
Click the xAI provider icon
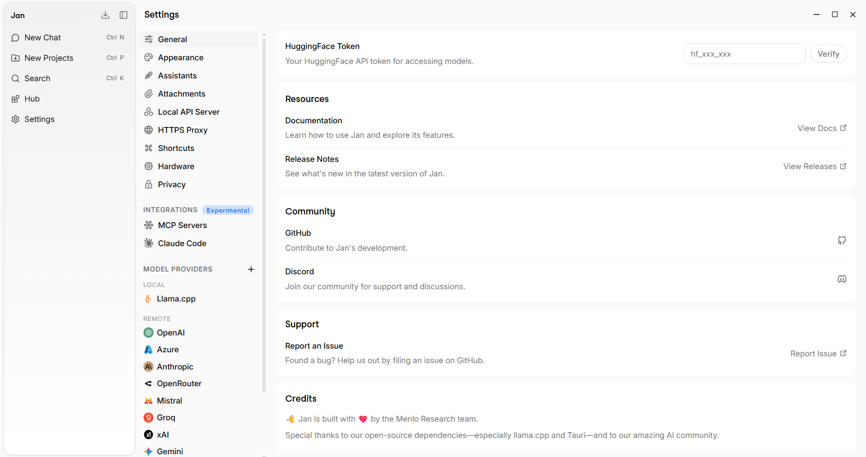[x=148, y=435]
